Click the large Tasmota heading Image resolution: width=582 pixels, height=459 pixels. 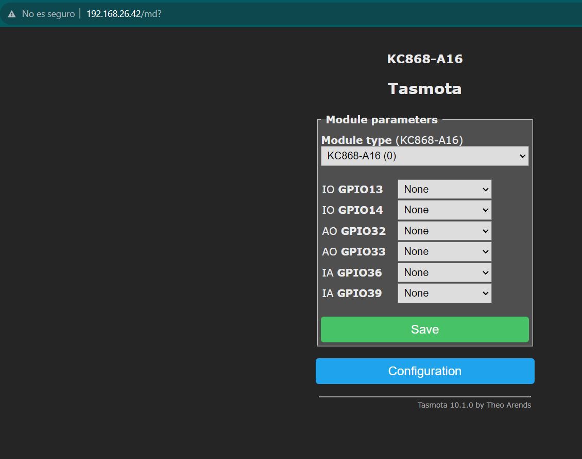point(425,89)
